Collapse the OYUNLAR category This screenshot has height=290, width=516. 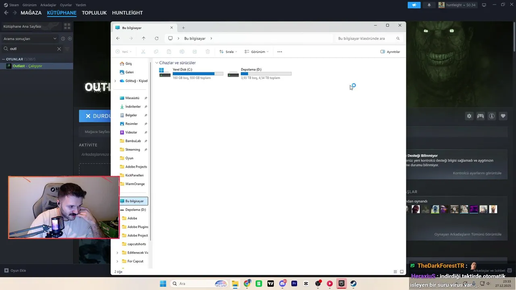4,59
